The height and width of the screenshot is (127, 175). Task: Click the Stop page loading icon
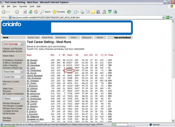[25, 12]
